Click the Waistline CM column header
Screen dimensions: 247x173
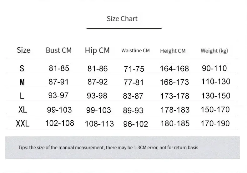tap(135, 50)
